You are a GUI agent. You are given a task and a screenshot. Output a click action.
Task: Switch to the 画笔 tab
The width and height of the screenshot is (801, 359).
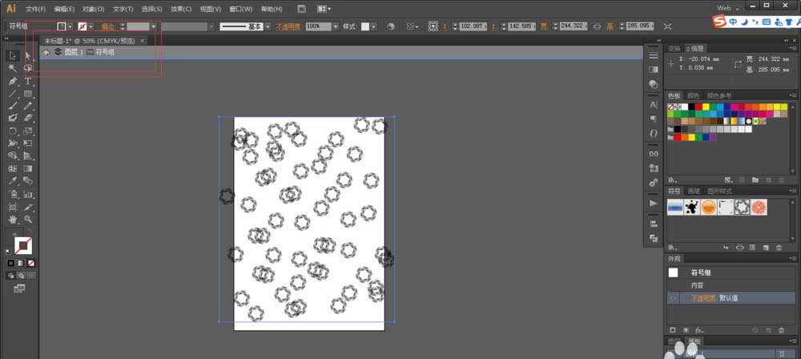pos(693,191)
